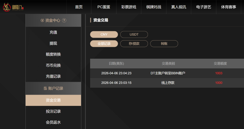Open 投注记录 in the sidebar
The height and width of the screenshot is (129, 244).
(53, 111)
